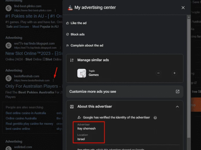Viewport: 201px width, 150px height.
Task: Click the https://www.find-best-plinko.com URL
Action: (x=33, y=10)
